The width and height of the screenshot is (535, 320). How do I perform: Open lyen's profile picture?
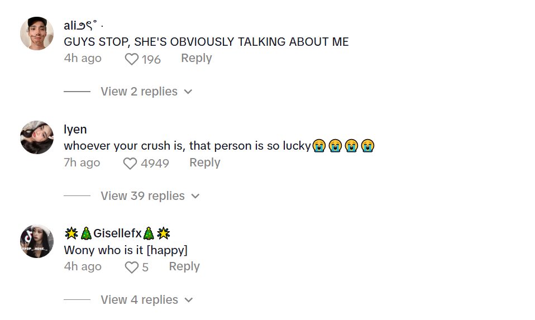click(37, 137)
